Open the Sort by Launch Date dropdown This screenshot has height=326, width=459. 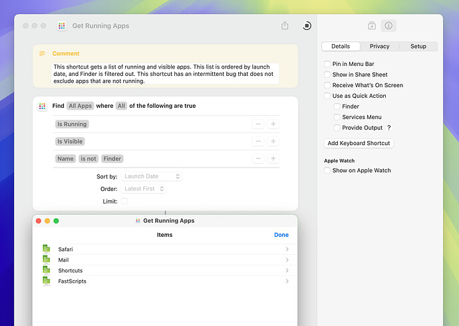[x=152, y=176]
